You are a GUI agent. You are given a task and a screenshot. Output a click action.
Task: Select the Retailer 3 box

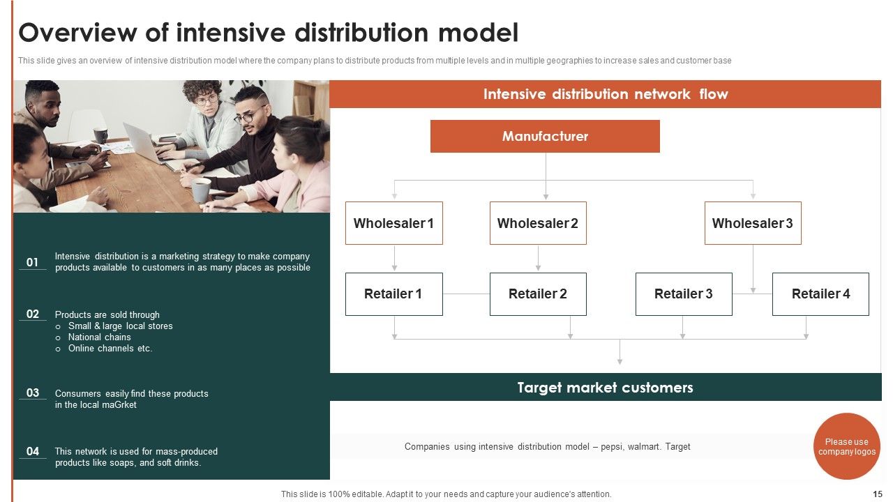684,294
